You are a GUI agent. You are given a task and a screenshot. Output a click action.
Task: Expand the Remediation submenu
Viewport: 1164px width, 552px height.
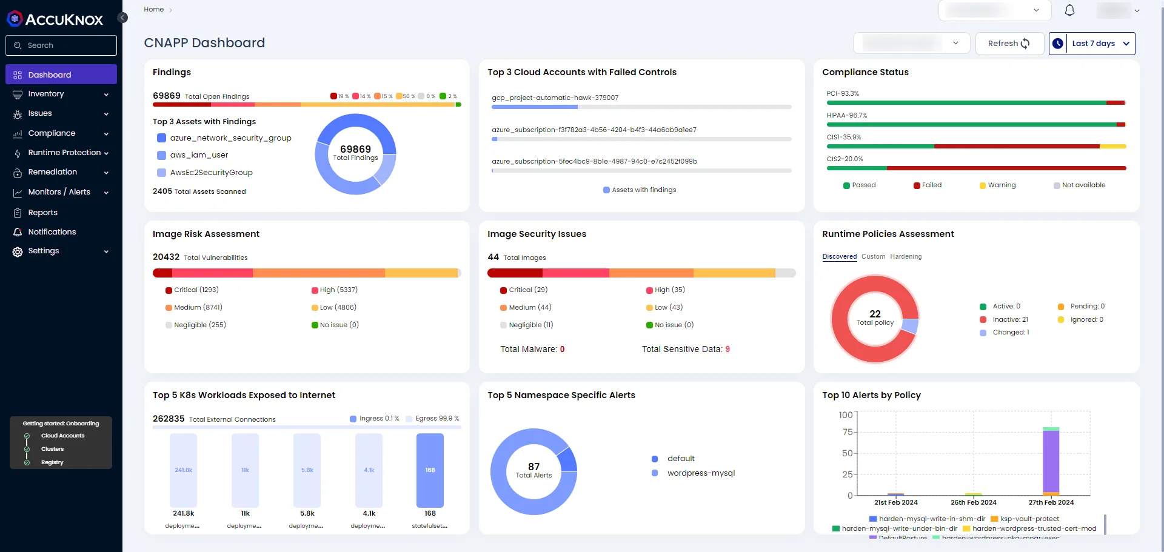pyautogui.click(x=106, y=173)
